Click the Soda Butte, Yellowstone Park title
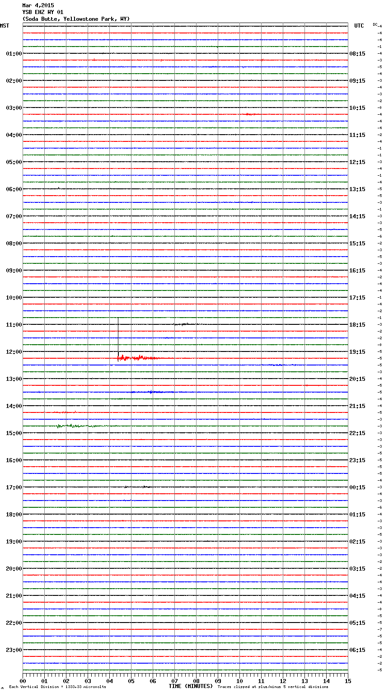The image size is (384, 693). [x=76, y=19]
